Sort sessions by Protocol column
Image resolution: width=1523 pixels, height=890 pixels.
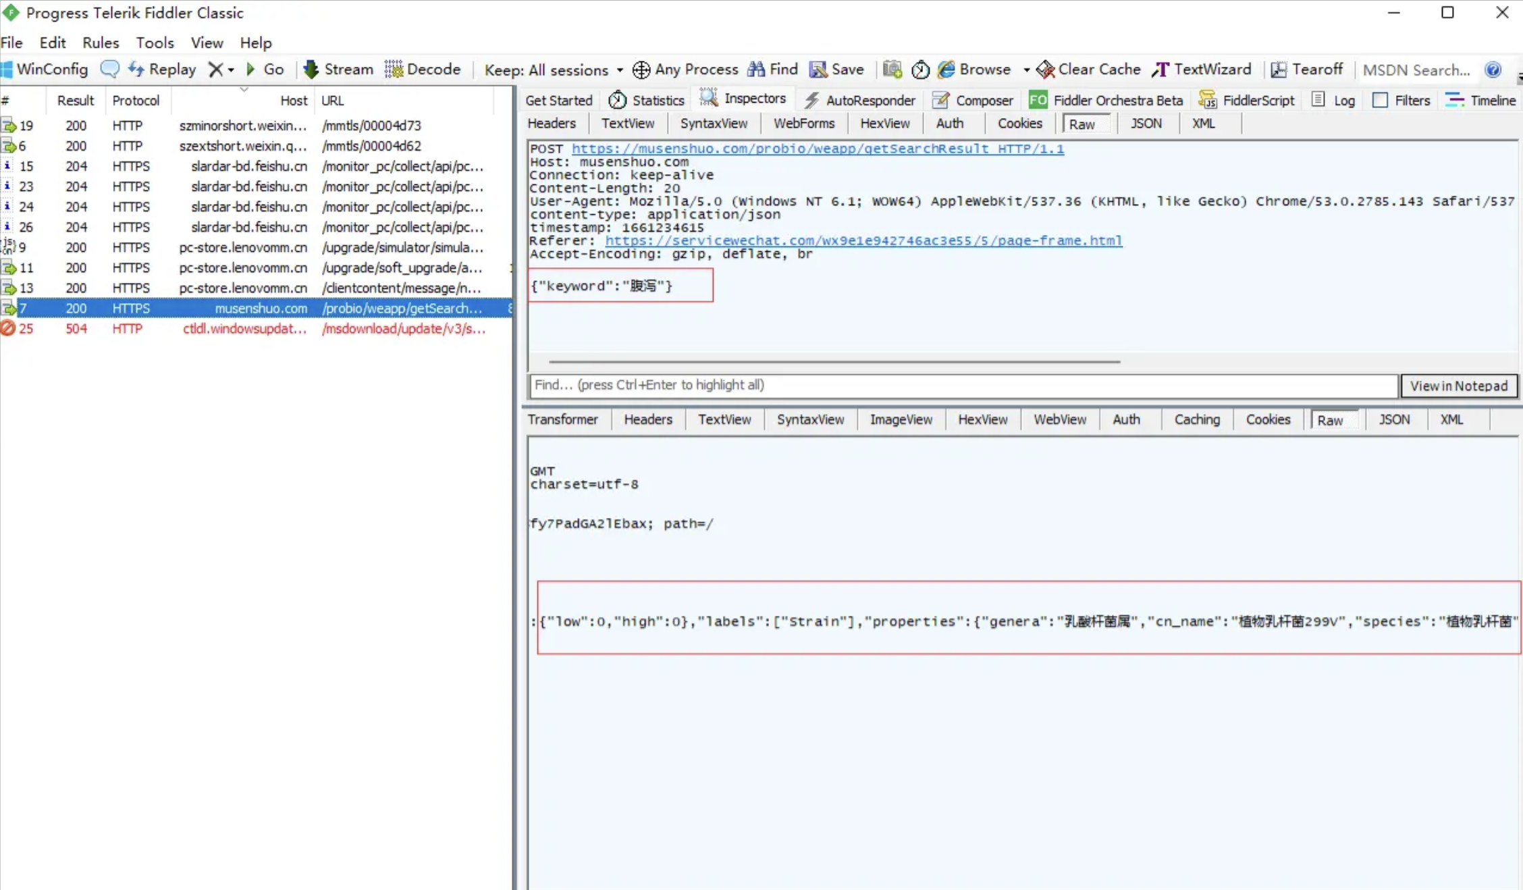coord(136,100)
